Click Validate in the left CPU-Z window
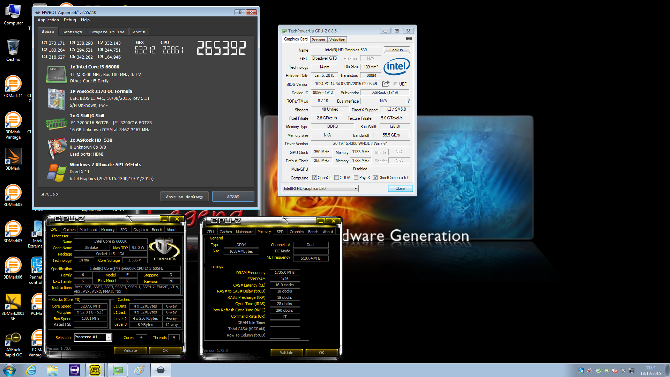Image resolution: width=670 pixels, height=377 pixels. coord(130,350)
